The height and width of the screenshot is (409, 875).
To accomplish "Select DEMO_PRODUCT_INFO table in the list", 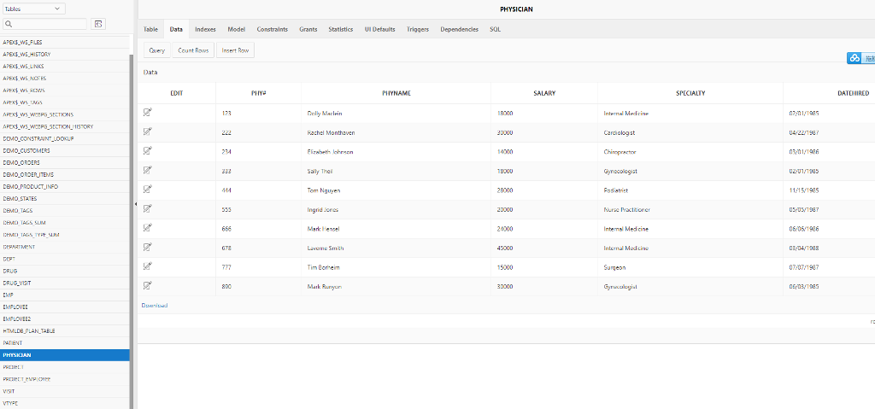I will click(x=65, y=187).
